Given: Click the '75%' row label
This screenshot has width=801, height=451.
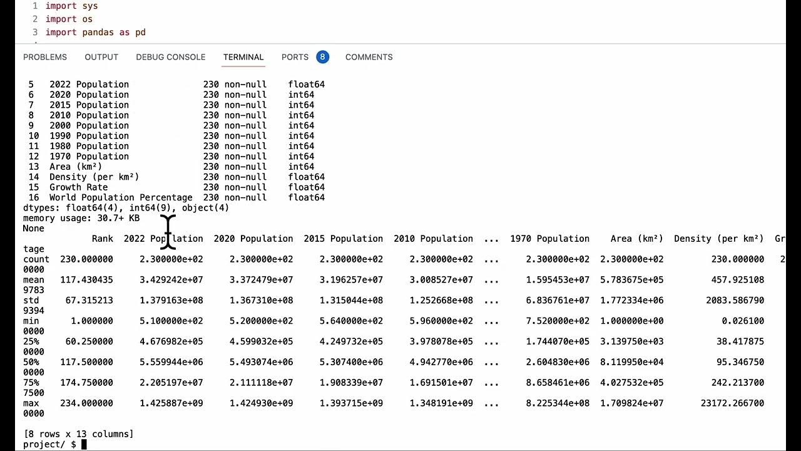Looking at the screenshot, I should 31,383.
